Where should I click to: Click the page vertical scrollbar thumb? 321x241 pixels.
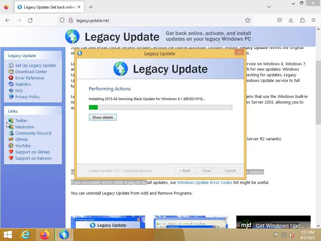point(318,93)
